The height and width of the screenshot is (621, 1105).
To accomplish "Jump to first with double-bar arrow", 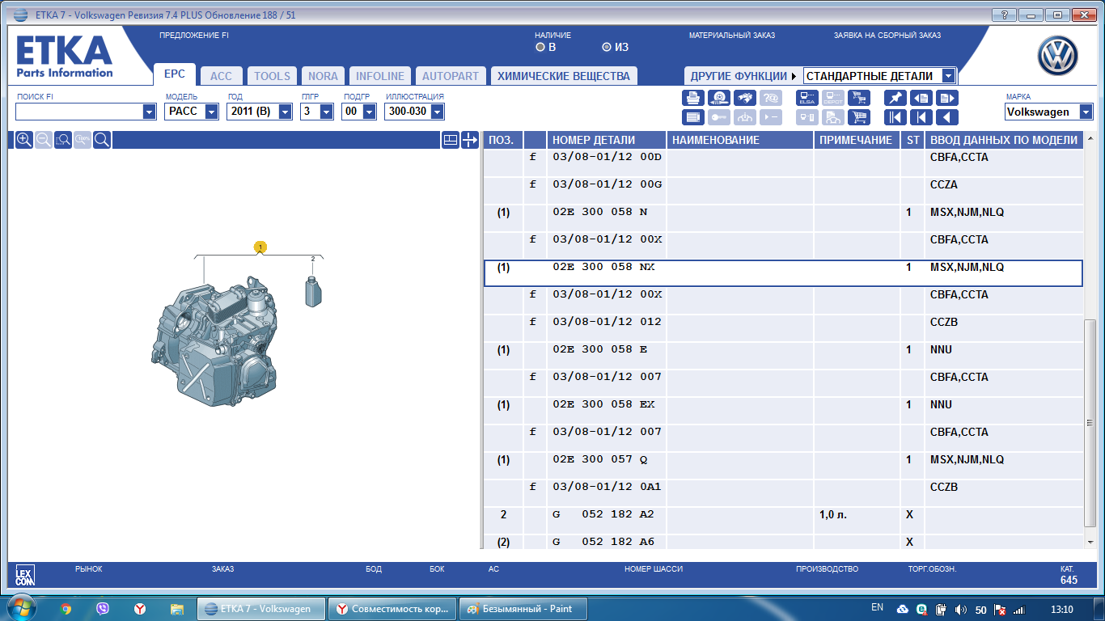I will (x=895, y=117).
